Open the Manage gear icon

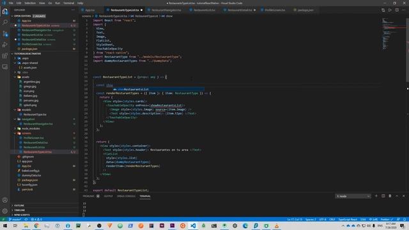5,211
